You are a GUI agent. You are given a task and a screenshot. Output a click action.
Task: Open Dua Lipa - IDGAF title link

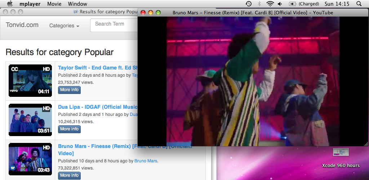click(x=98, y=107)
